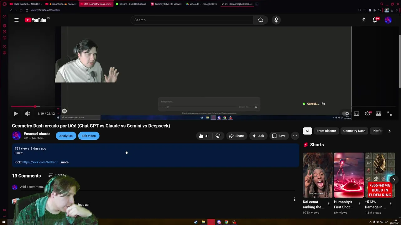401x225 pixels.
Task: Open Steam from the taskbar
Action: pyautogui.click(x=196, y=222)
